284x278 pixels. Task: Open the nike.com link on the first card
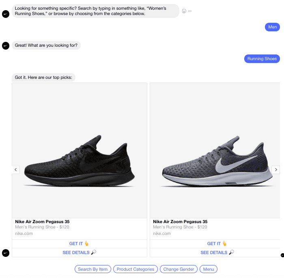[x=24, y=234]
